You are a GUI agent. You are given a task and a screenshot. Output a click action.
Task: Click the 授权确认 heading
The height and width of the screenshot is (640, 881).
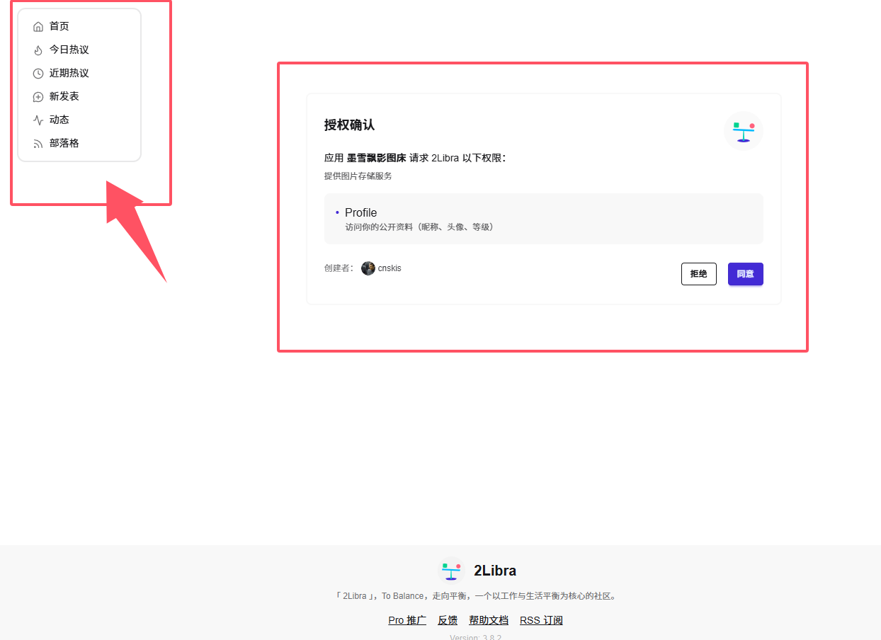(x=349, y=125)
